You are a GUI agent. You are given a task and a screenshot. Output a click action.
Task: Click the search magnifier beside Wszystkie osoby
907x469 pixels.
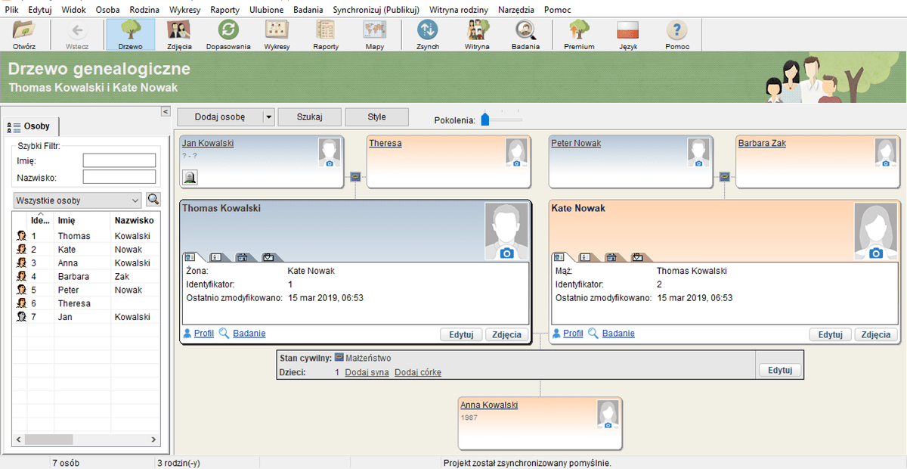click(x=153, y=200)
